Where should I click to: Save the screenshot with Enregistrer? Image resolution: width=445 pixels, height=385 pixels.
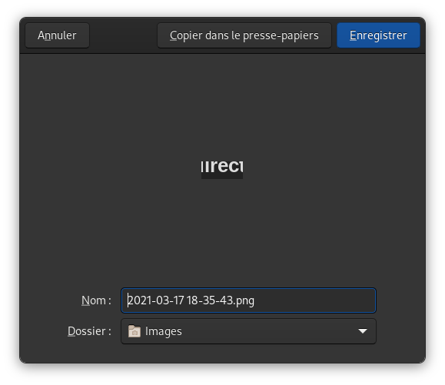378,35
